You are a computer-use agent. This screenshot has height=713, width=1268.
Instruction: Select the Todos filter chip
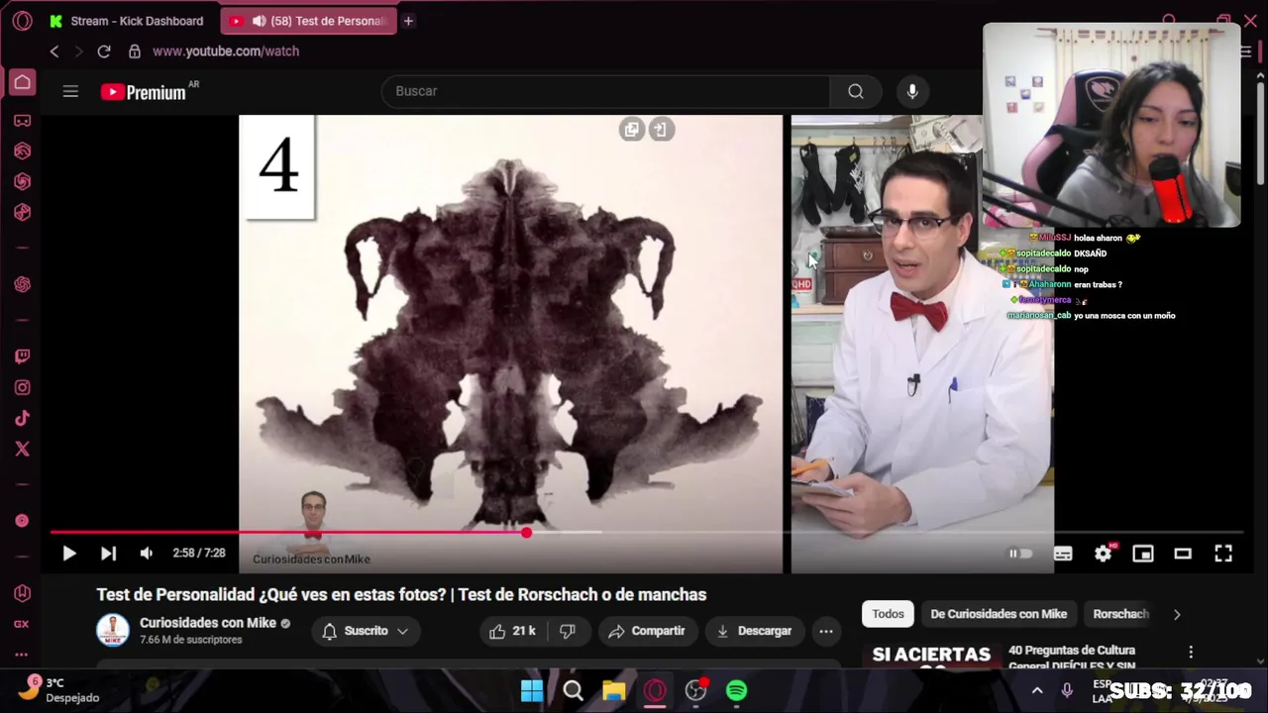point(888,614)
